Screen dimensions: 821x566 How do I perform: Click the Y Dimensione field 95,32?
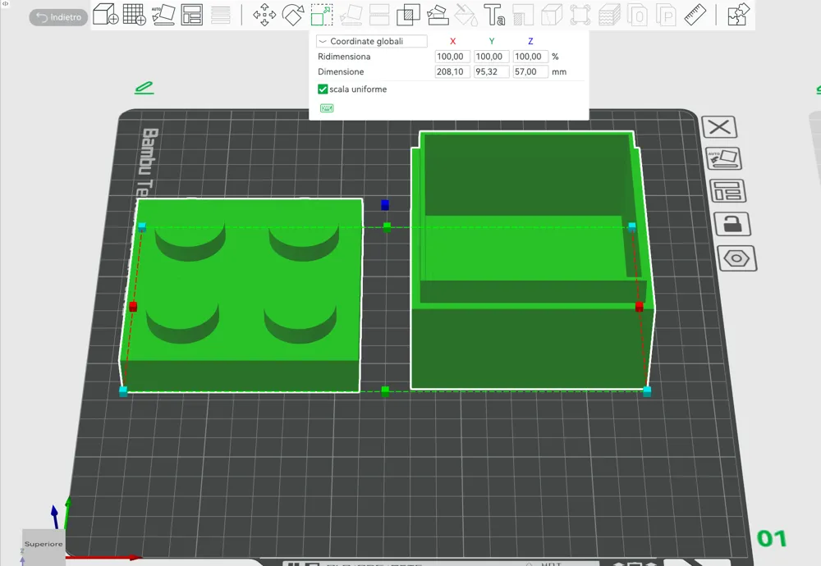pyautogui.click(x=491, y=71)
